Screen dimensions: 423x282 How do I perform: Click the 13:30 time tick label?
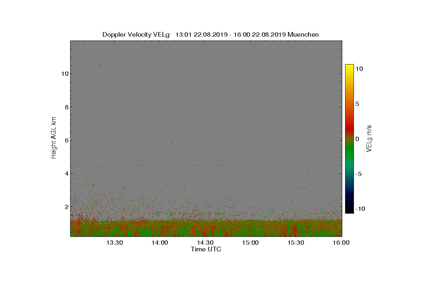pyautogui.click(x=115, y=243)
